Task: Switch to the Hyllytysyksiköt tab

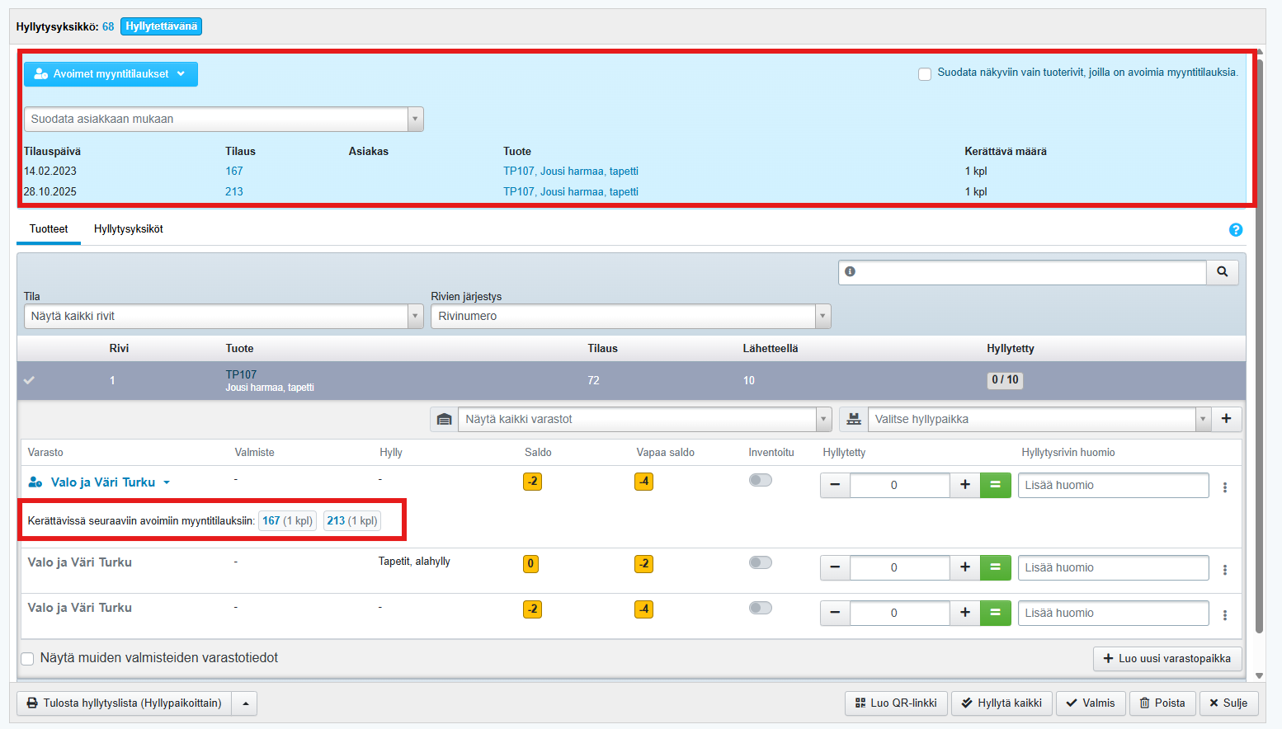Action: pyautogui.click(x=128, y=229)
